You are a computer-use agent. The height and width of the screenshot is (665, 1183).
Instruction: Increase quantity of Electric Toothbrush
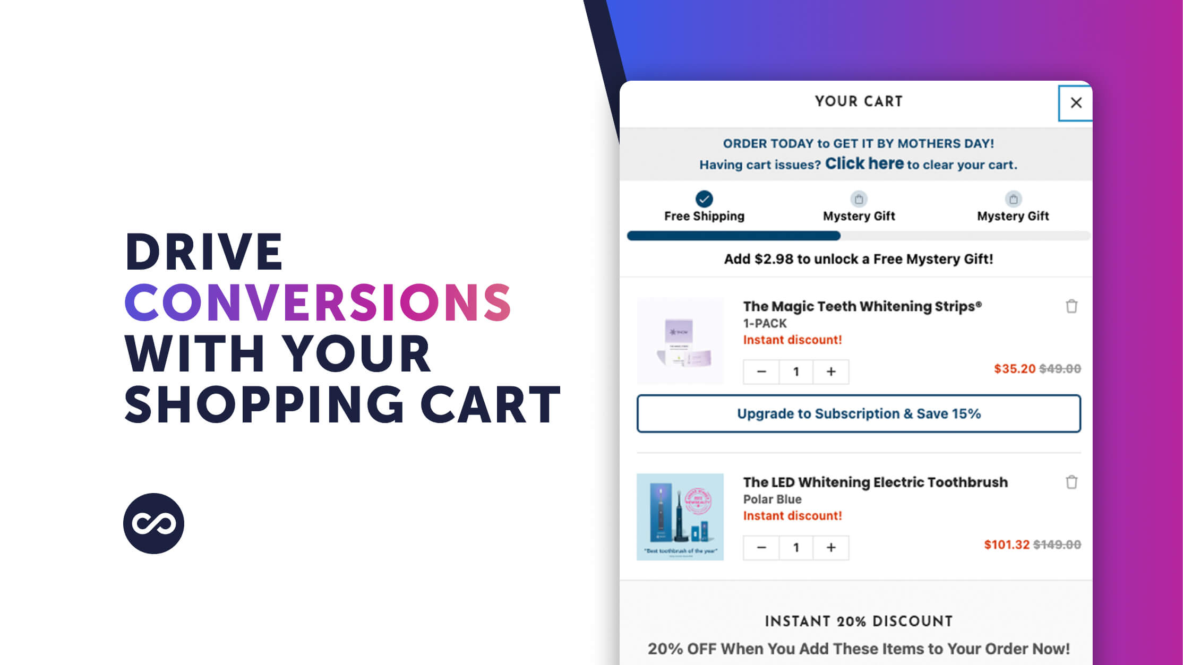click(x=831, y=547)
